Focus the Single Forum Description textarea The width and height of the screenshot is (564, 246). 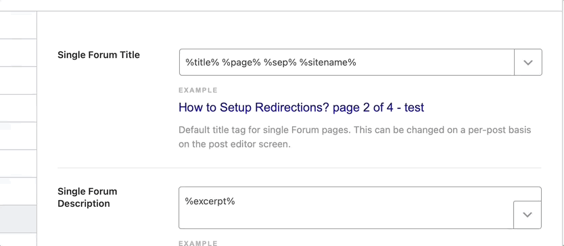tap(360, 207)
